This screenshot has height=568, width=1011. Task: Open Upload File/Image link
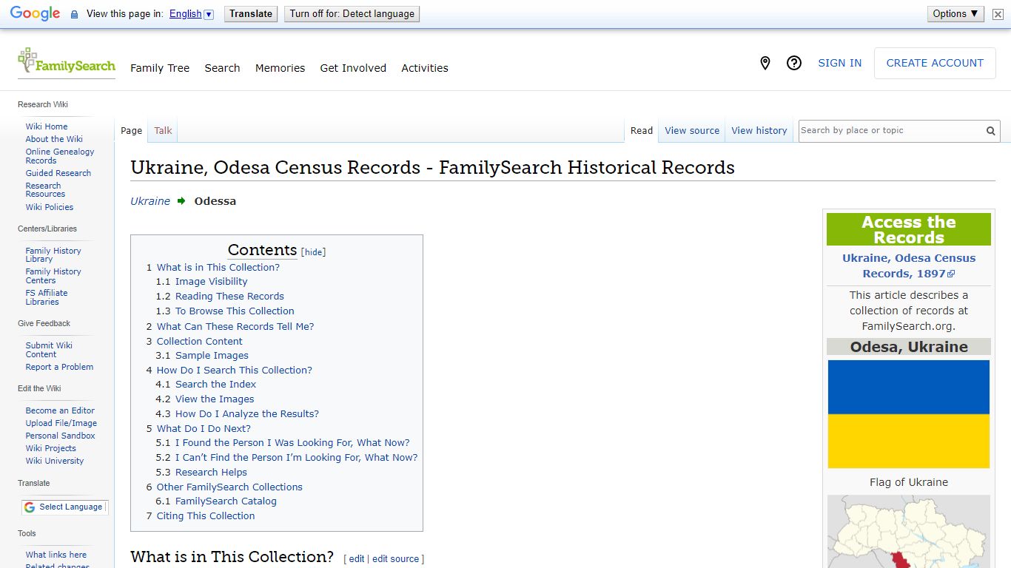pyautogui.click(x=61, y=423)
